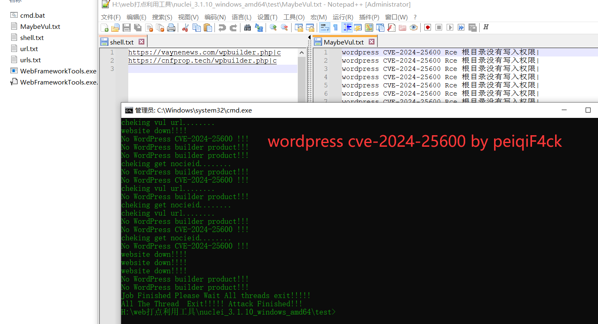Click the Close All files icon
Viewport: 598px width, 324px height.
coord(160,28)
